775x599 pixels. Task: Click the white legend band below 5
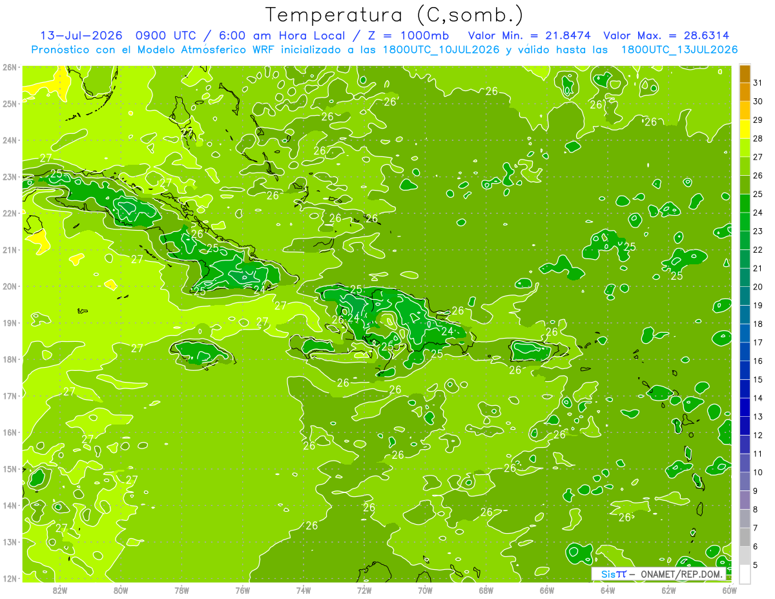point(745,574)
